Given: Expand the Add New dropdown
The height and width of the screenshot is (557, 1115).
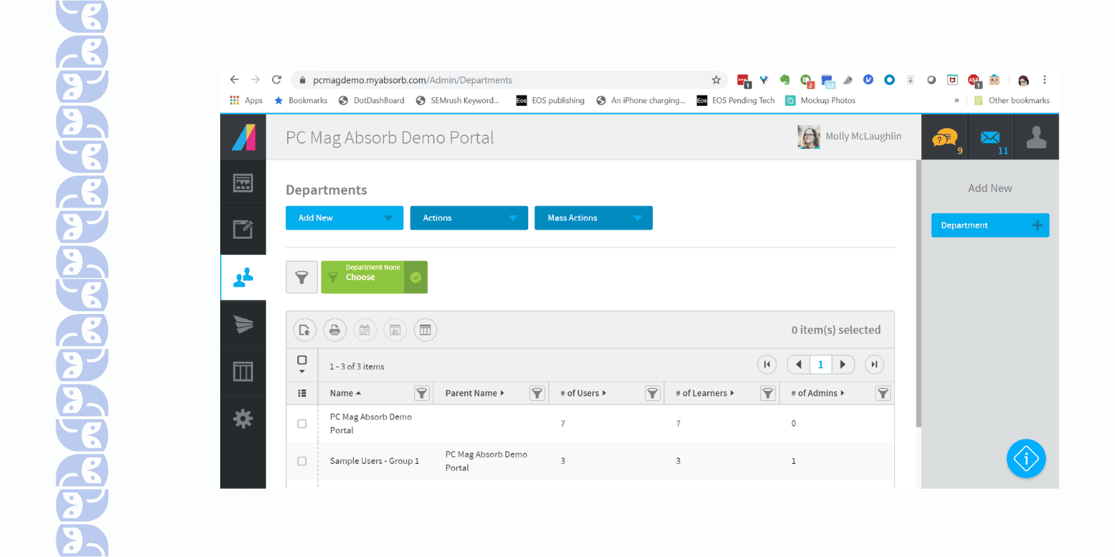Looking at the screenshot, I should tap(344, 218).
